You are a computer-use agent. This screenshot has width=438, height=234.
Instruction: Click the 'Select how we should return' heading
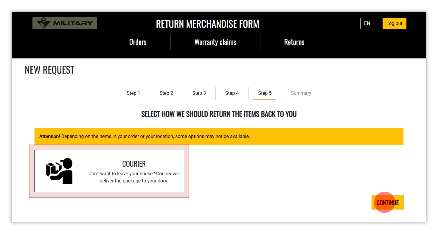point(219,114)
